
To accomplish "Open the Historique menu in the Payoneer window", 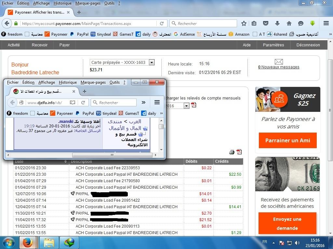I will [63, 3].
